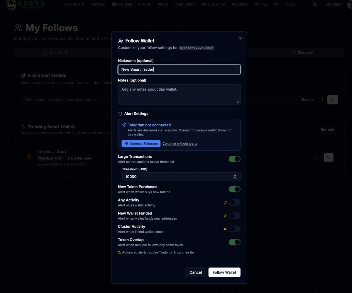This screenshot has height=293, width=352.
Task: Close the Follow Wallet dialog
Action: (x=241, y=38)
